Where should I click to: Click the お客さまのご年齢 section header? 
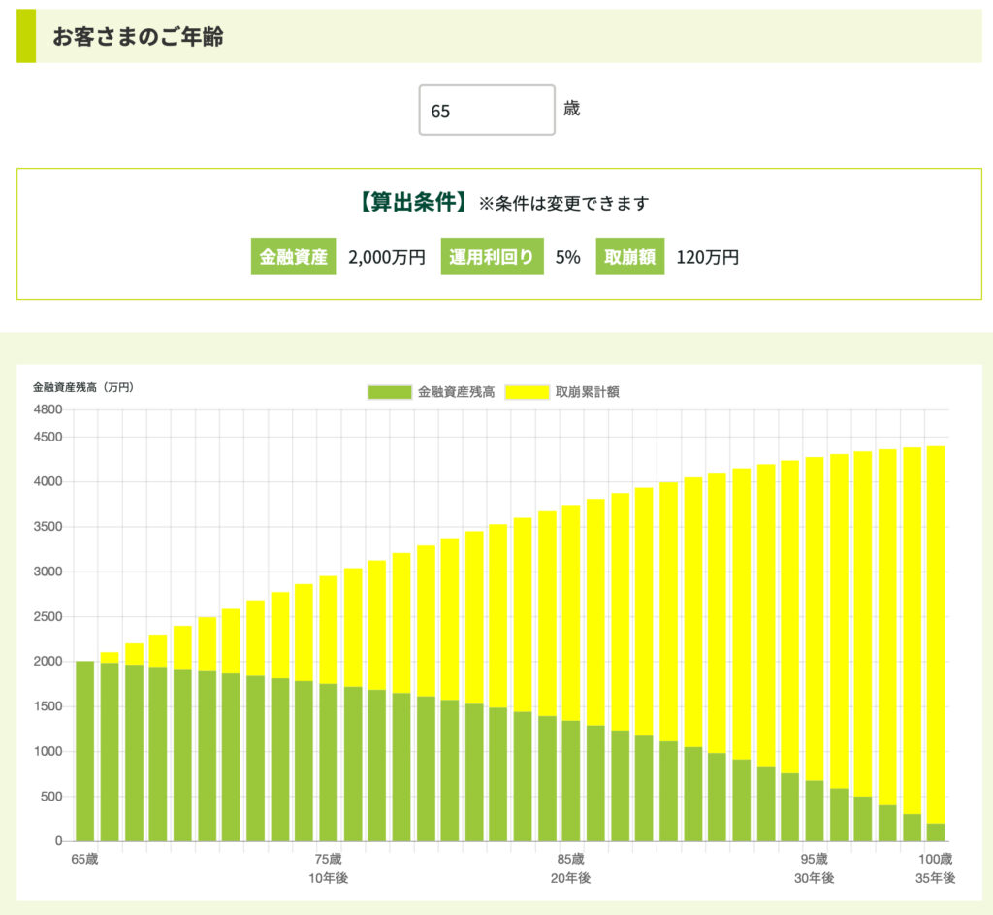point(137,37)
